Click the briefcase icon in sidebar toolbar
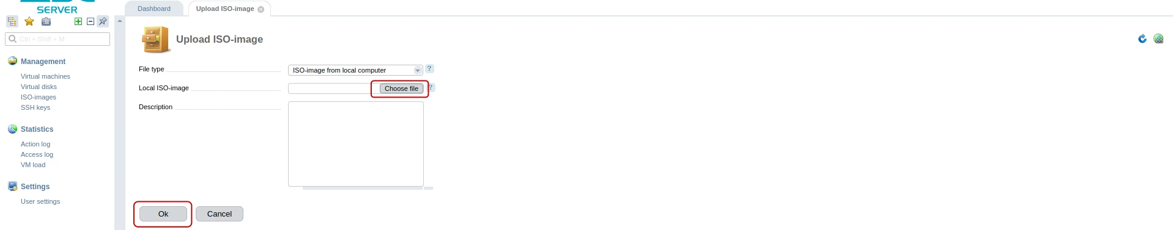The width and height of the screenshot is (1173, 230). [x=46, y=21]
